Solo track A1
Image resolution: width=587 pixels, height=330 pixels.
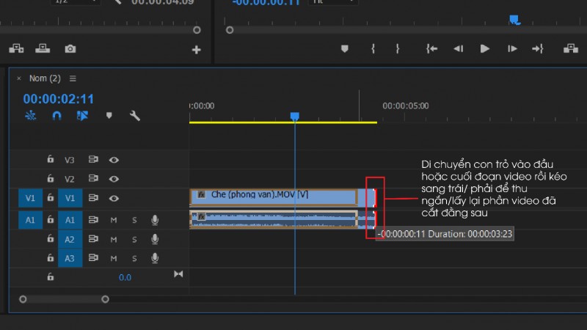(134, 221)
